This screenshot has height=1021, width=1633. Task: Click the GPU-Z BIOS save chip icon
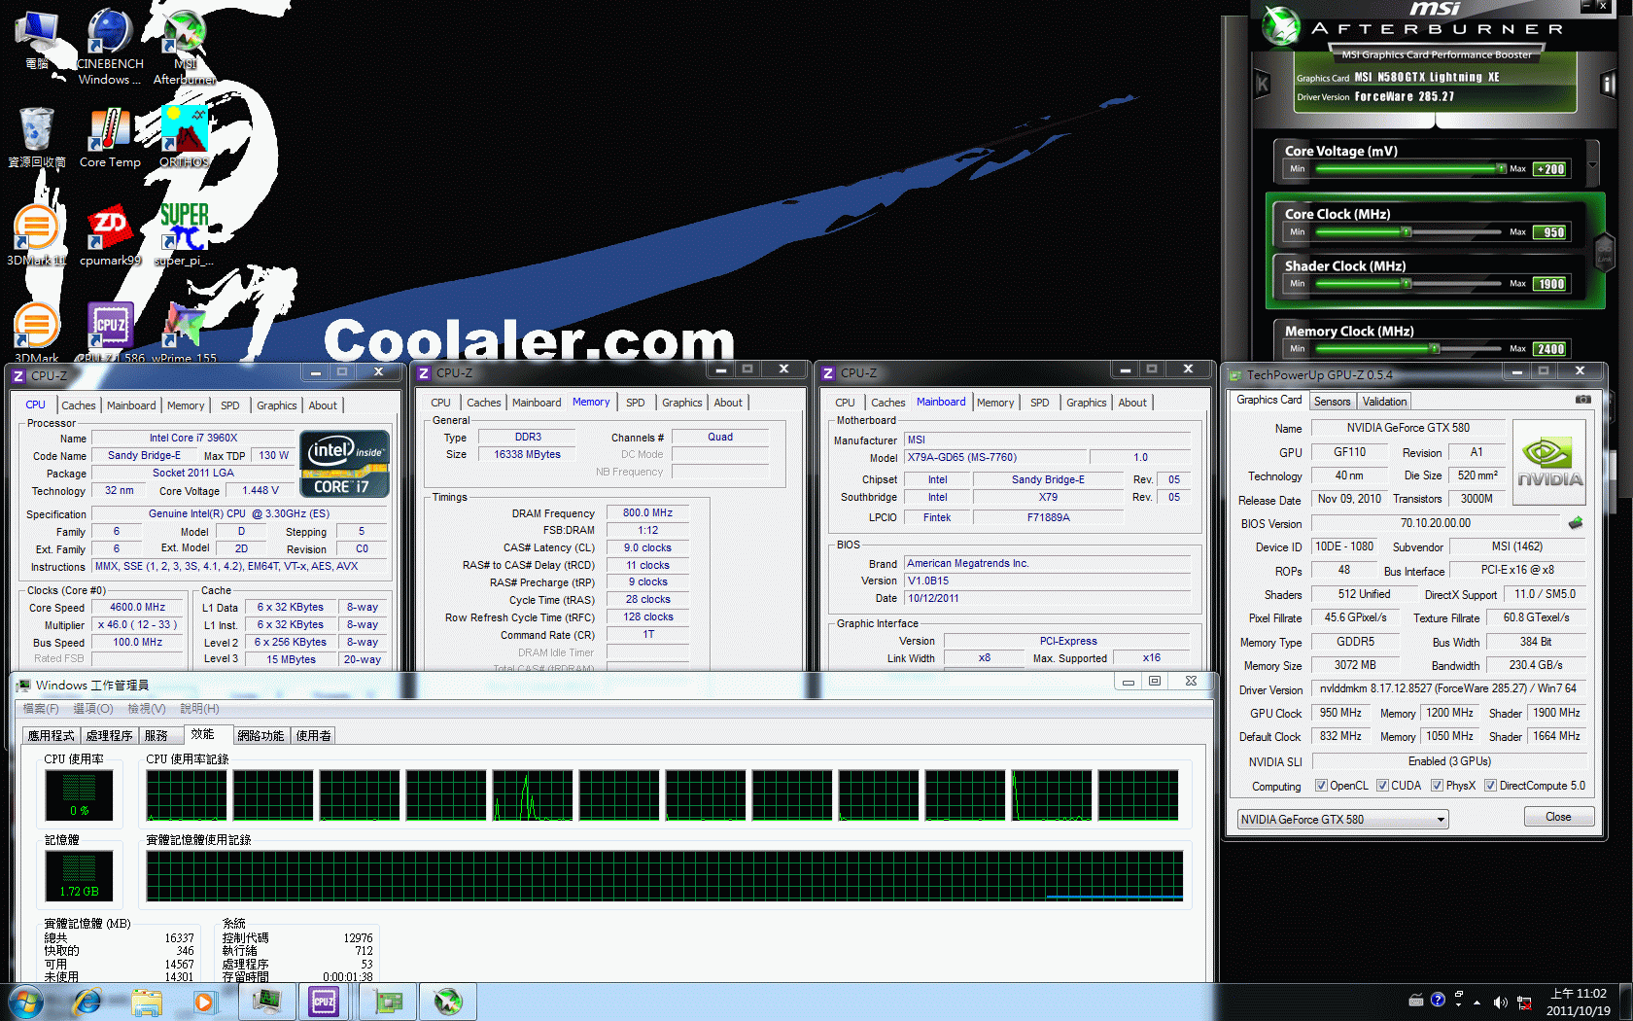(1576, 523)
